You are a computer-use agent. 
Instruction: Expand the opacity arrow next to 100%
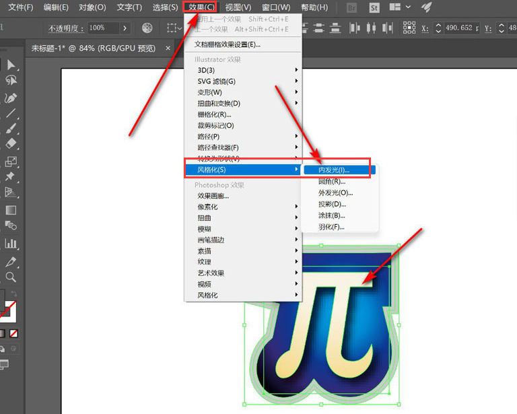coord(125,28)
